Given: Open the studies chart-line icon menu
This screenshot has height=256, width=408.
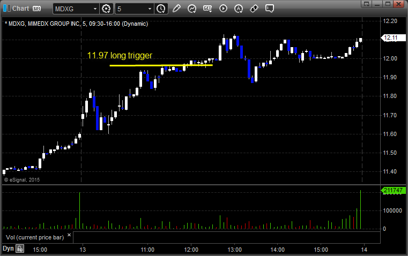Looking at the screenshot, I should point(192,9).
